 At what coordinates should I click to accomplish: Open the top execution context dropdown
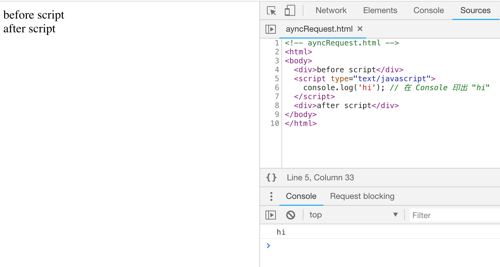point(316,215)
